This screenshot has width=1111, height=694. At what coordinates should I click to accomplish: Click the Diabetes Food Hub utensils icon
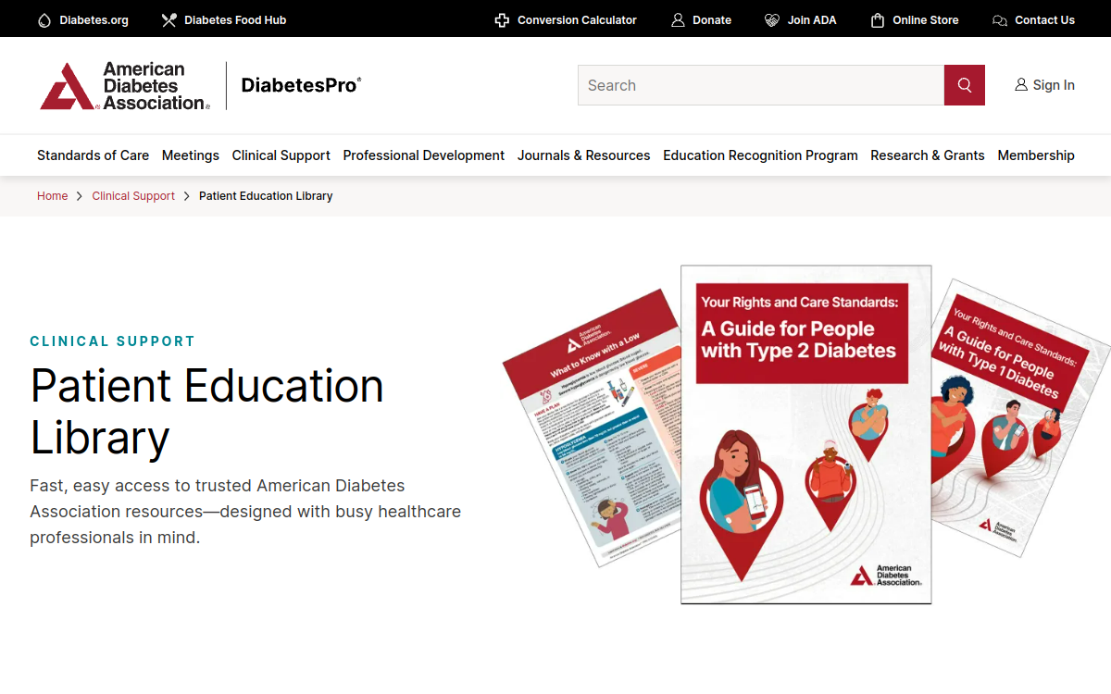point(169,19)
